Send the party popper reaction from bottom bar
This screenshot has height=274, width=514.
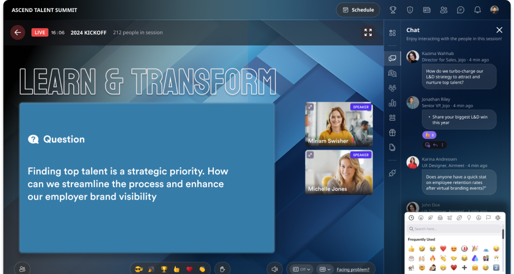(x=151, y=269)
